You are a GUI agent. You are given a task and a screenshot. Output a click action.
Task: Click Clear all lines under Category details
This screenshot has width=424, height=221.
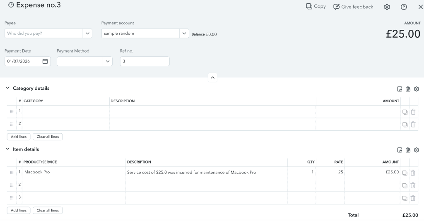48,137
